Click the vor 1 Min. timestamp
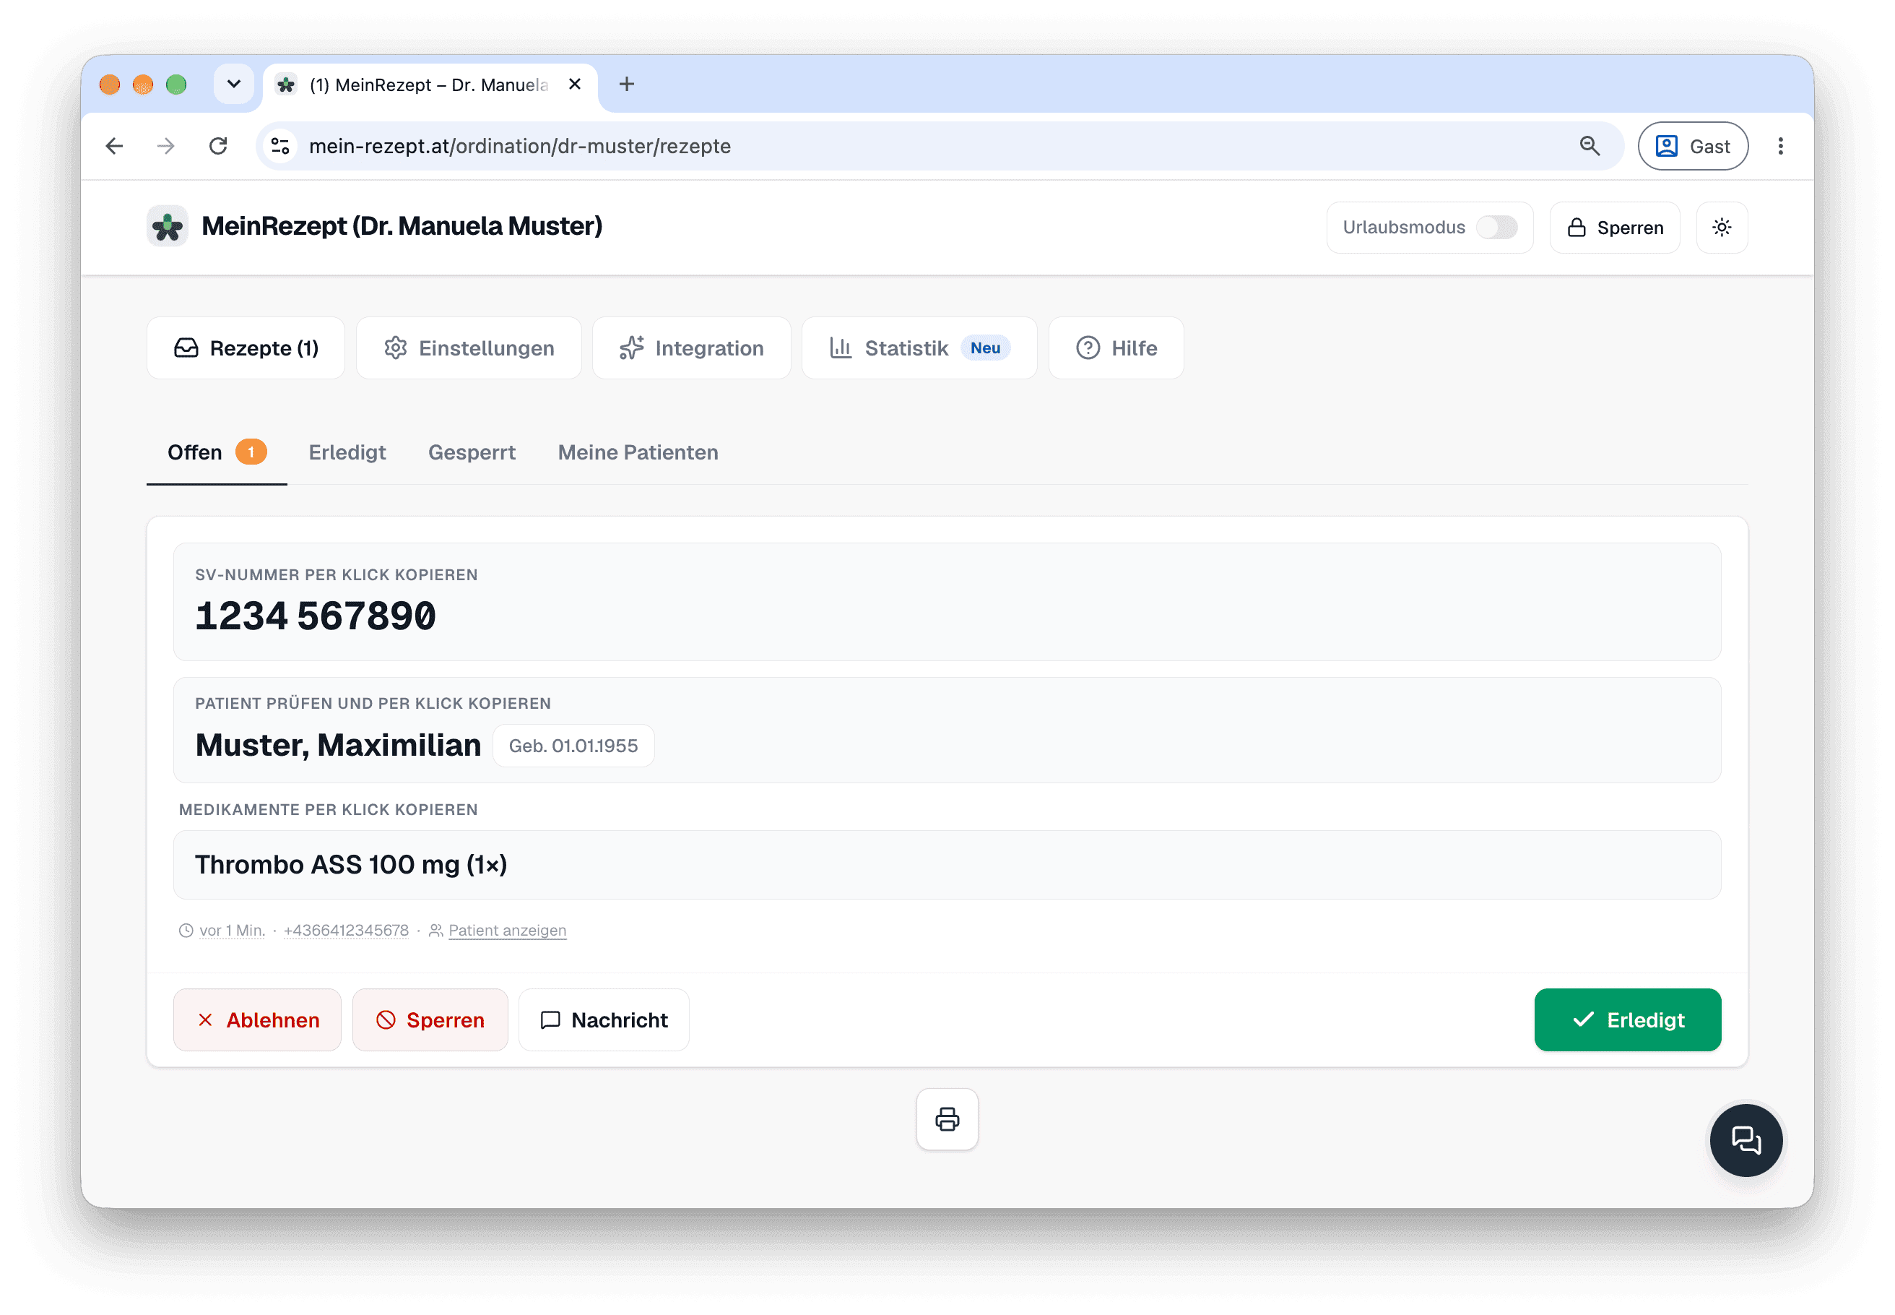This screenshot has height=1315, width=1895. click(x=233, y=930)
